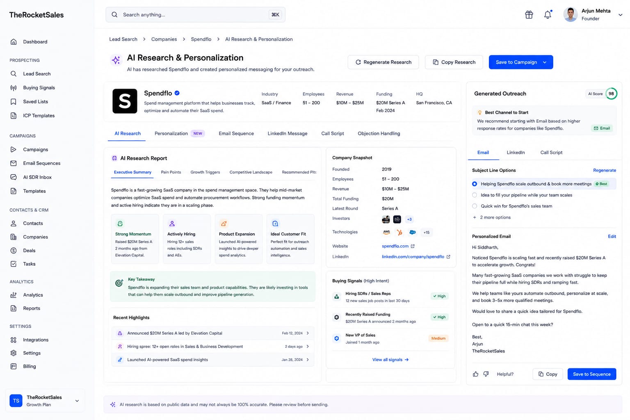
Task: Switch outreach panel to LinkedIn tab
Action: [x=516, y=153]
